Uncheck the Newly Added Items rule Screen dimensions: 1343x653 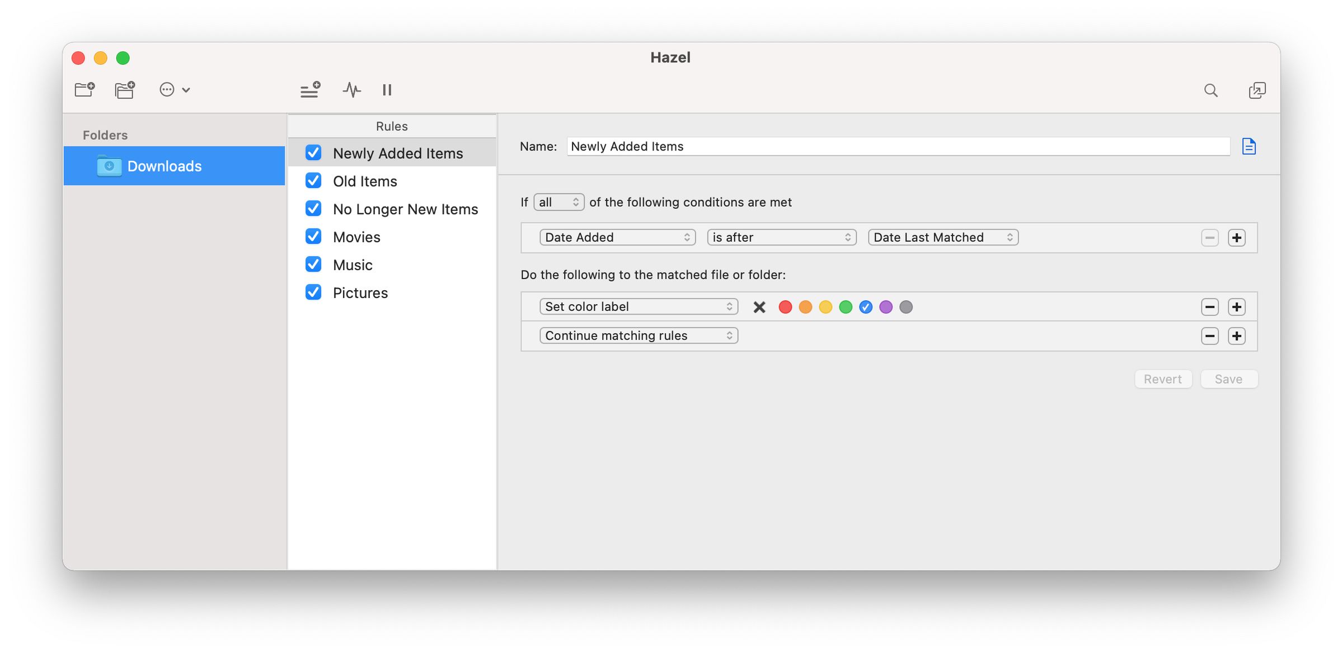(313, 153)
